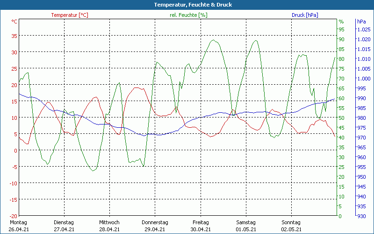Screen dimensions: 374x234
Task: Click the green humidity axis value "50"
Action: click(342, 118)
